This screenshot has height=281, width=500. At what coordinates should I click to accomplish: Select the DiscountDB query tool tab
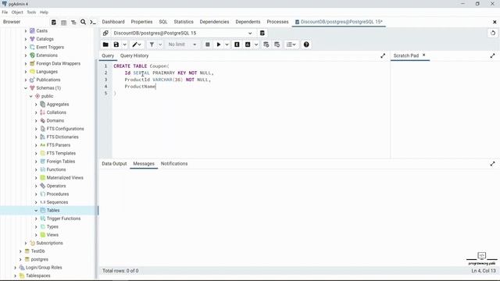pos(338,22)
